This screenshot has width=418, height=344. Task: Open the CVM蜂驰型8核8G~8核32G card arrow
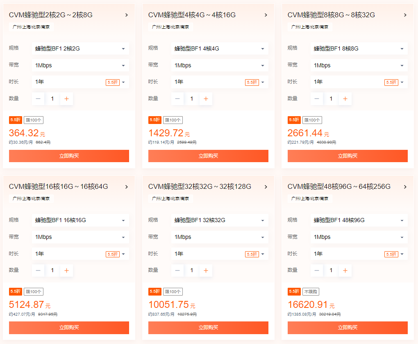[405, 15]
